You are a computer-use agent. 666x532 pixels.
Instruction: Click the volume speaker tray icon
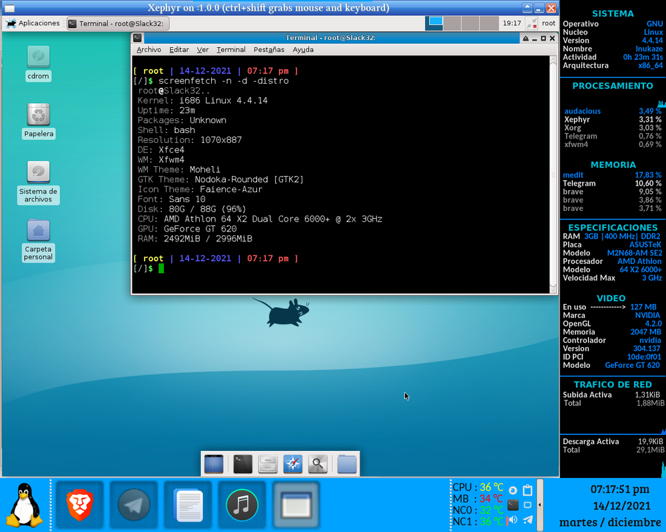(x=513, y=519)
